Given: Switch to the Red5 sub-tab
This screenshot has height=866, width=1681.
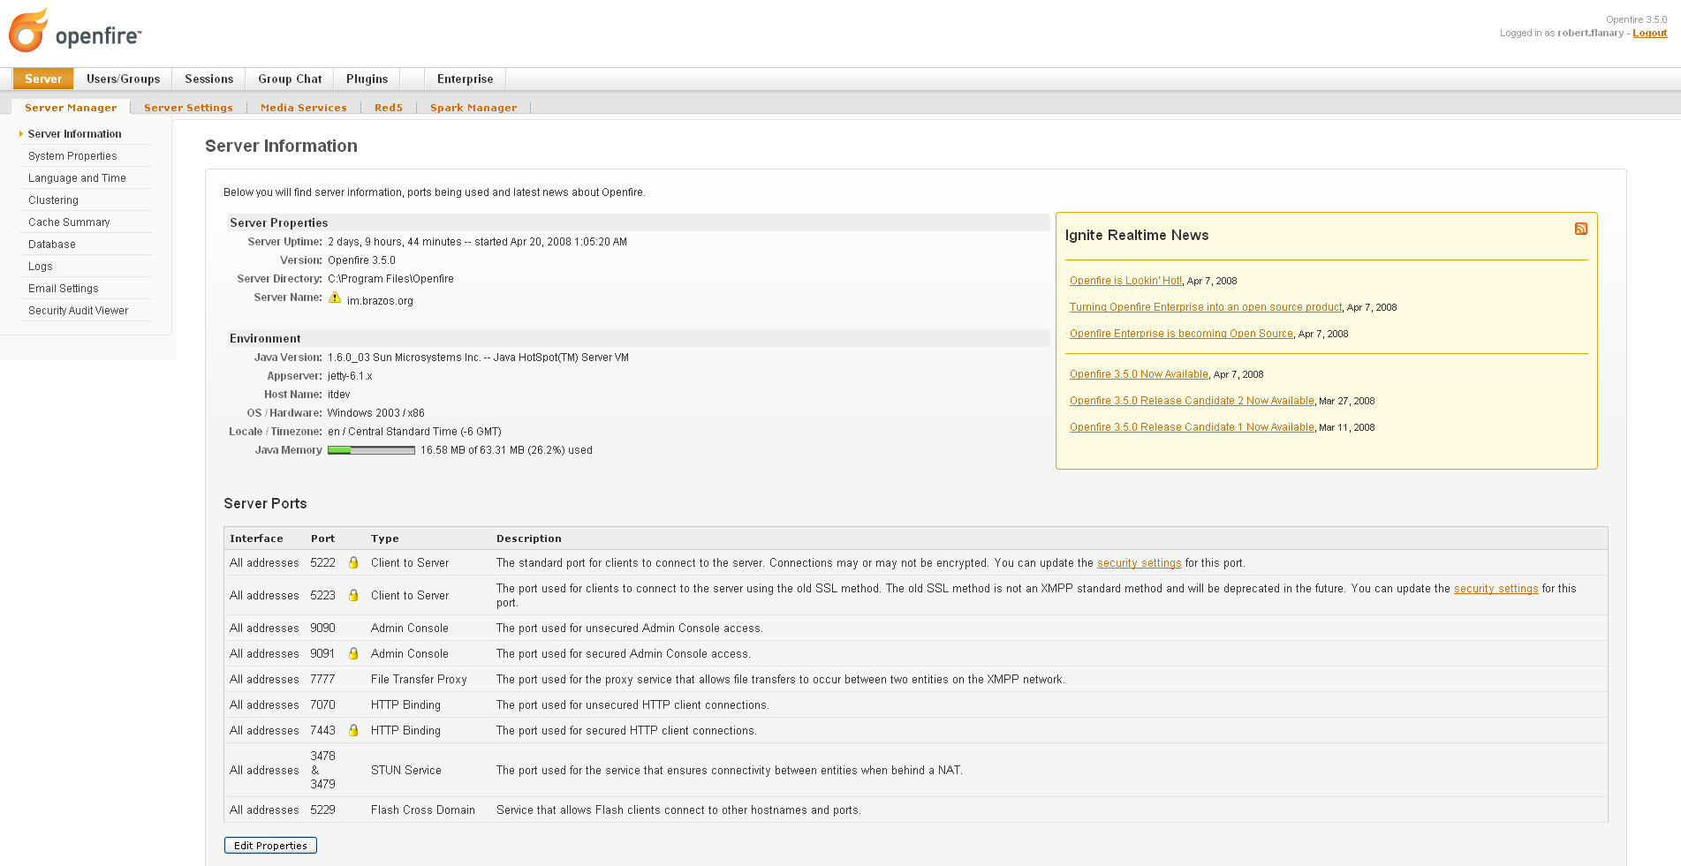Looking at the screenshot, I should 388,108.
